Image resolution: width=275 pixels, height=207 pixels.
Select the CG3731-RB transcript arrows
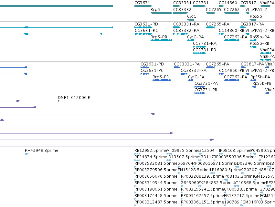coord(199,53)
